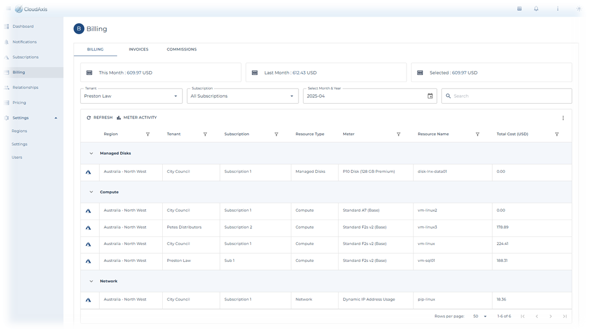The image size is (589, 332).
Task: Toggle the light/dark theme icon
Action: click(x=579, y=9)
